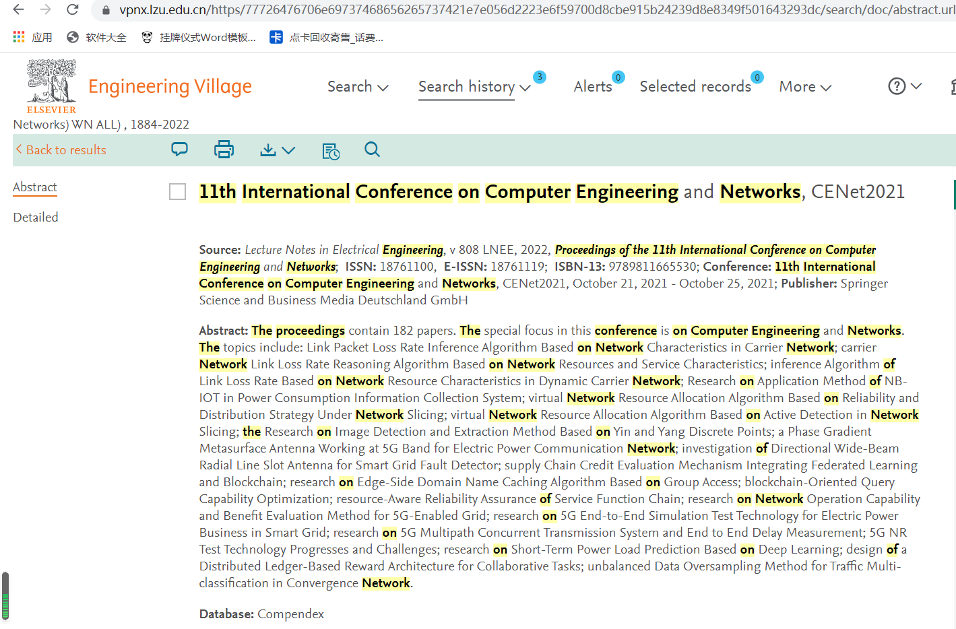956x629 pixels.
Task: Reload the page with the browser refresh icon
Action: (x=72, y=9)
